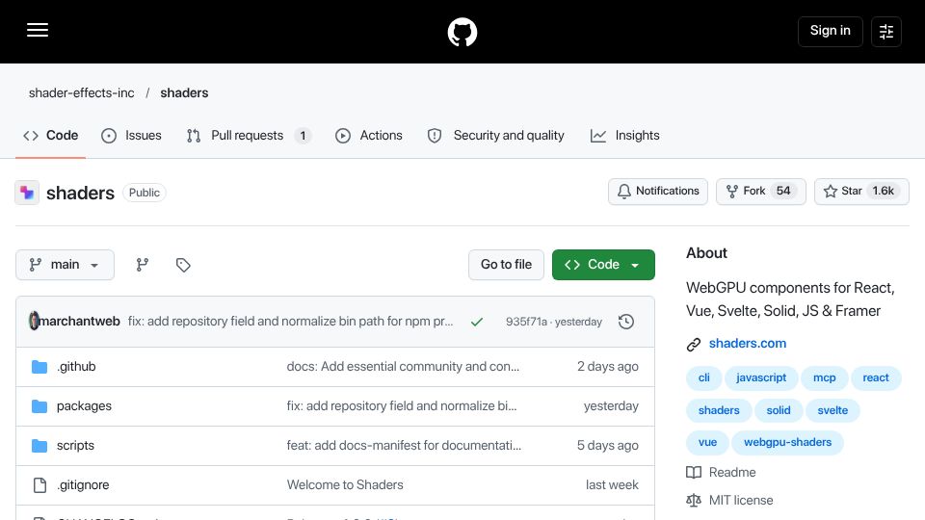Switch to the Issues tab
The width and height of the screenshot is (925, 520).
click(x=131, y=136)
